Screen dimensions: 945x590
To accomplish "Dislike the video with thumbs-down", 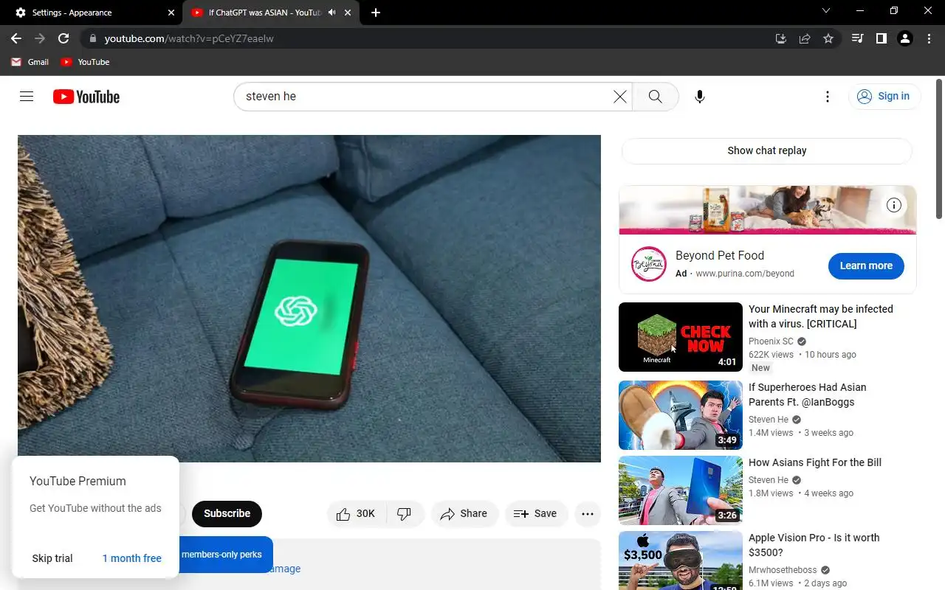I will point(405,514).
